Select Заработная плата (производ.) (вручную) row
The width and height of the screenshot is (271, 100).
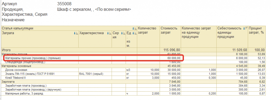133,89
